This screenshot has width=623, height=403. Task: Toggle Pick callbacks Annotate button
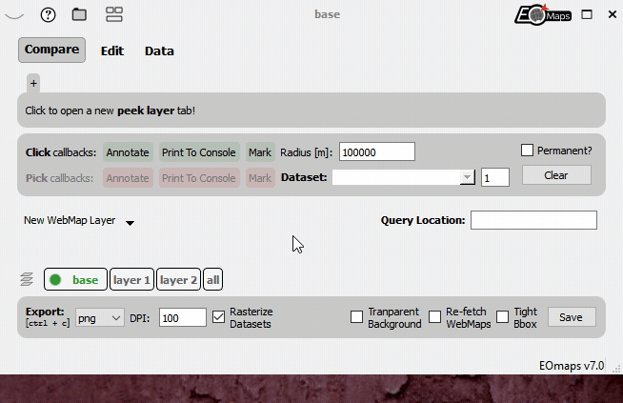click(128, 177)
